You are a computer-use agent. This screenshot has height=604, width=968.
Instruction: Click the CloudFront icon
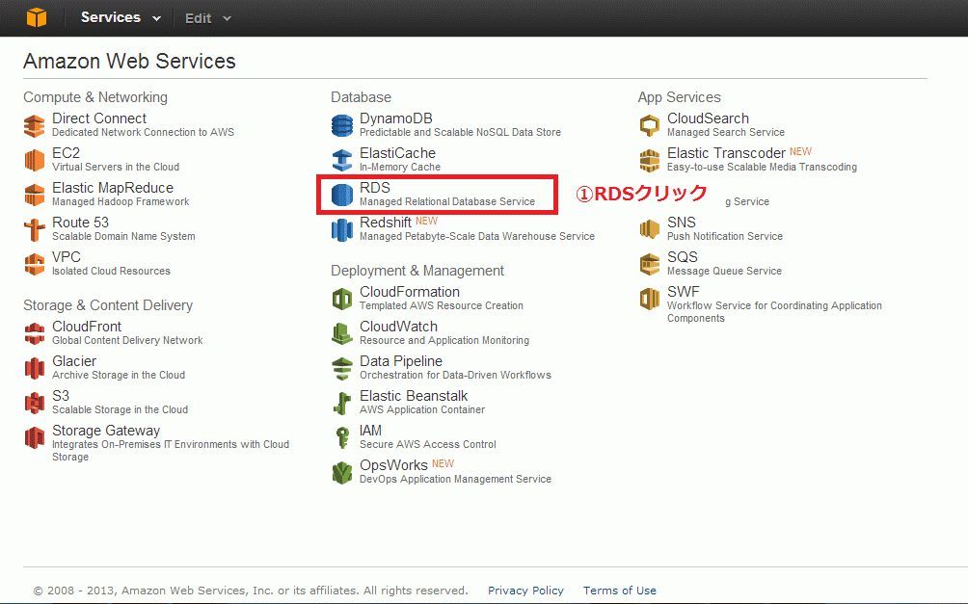tap(35, 333)
